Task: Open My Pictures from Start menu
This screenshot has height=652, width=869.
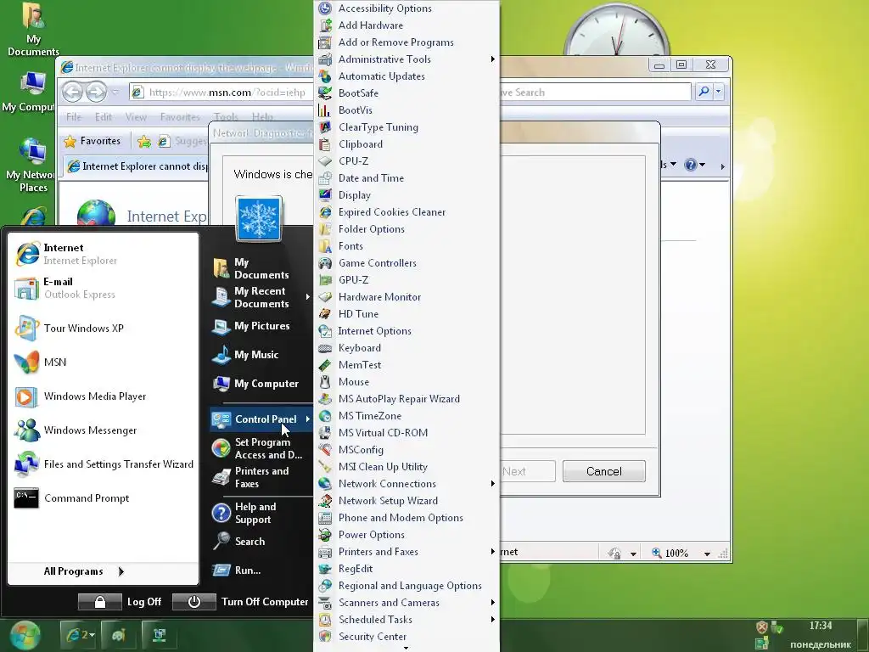Action: (261, 326)
